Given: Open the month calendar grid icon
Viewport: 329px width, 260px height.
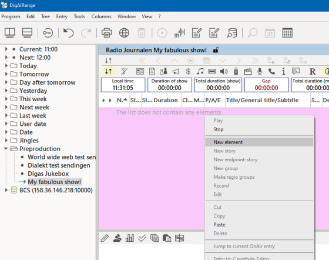Looking at the screenshot, I should point(287,33).
